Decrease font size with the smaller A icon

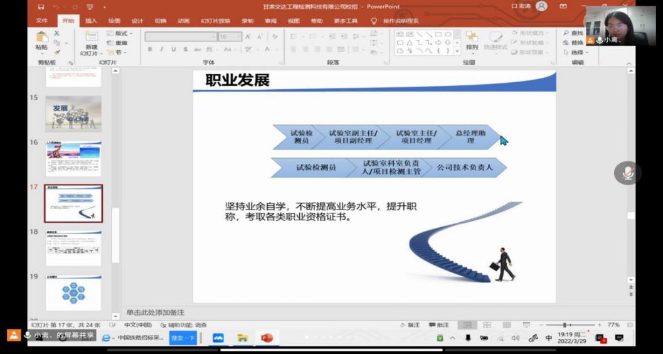pos(260,37)
